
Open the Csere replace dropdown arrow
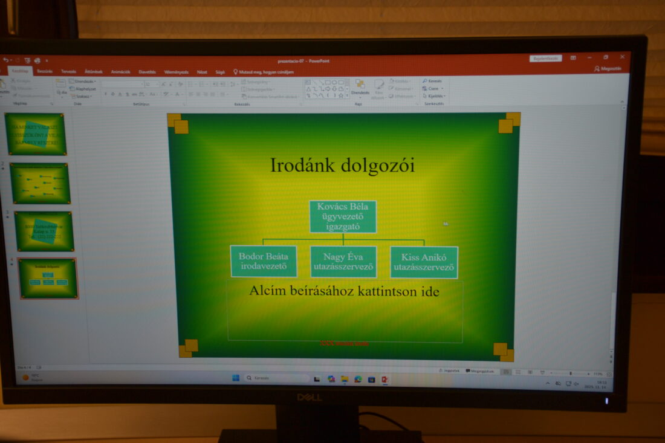tap(441, 89)
